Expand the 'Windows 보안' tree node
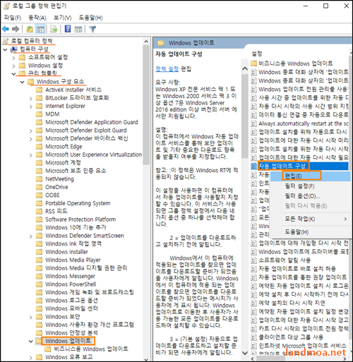 tap(31, 318)
